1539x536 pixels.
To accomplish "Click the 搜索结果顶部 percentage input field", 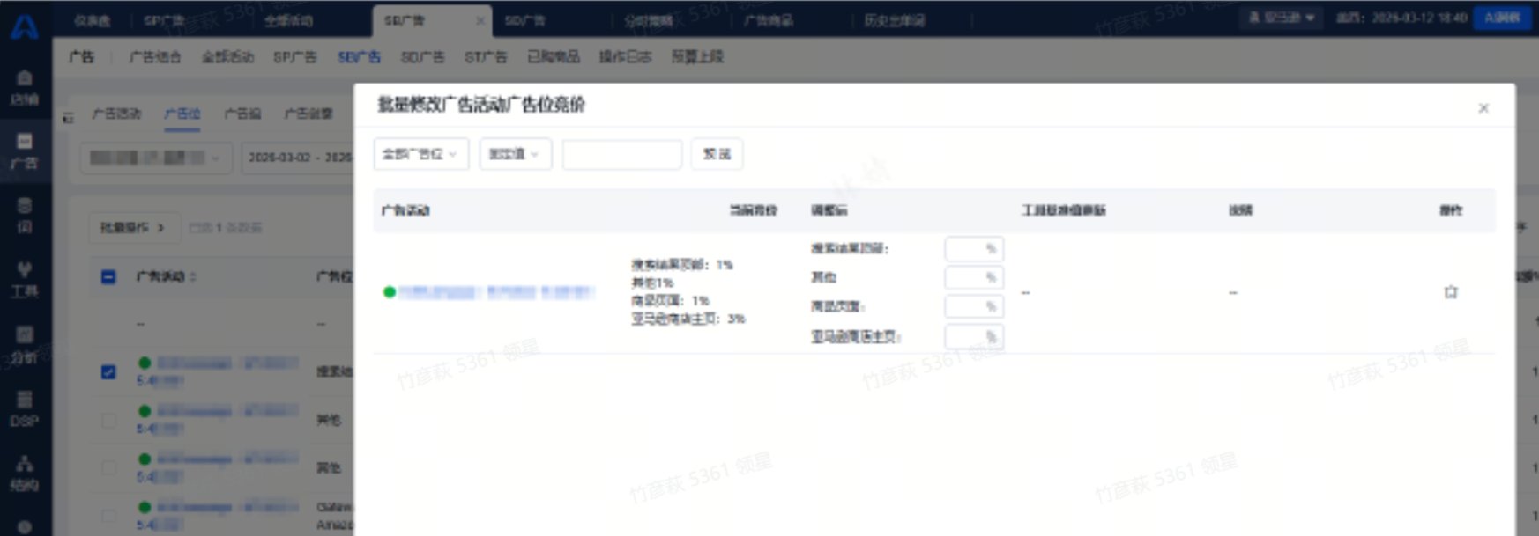I will (x=972, y=249).
